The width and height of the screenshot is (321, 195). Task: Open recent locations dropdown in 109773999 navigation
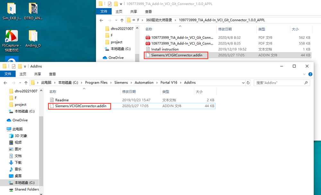(116, 20)
